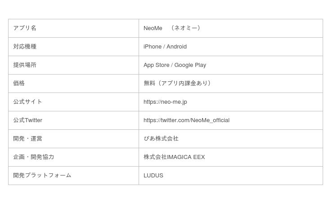Click the 開発・運営 label cell
The height and width of the screenshot is (203, 333).
tap(27, 139)
